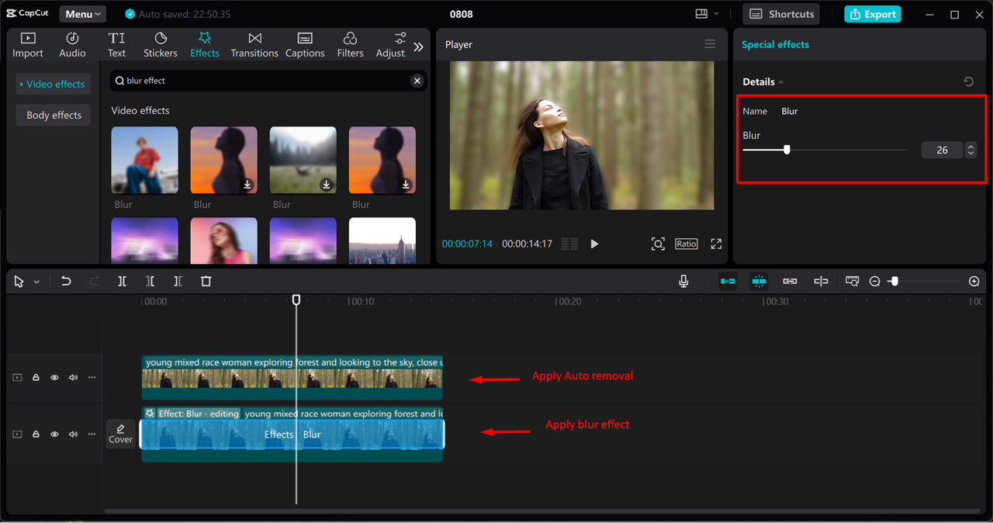Open the preview zoom-fit scan icon
The height and width of the screenshot is (523, 993).
point(658,244)
